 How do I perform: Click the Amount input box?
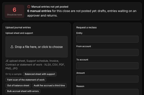pos(107,79)
